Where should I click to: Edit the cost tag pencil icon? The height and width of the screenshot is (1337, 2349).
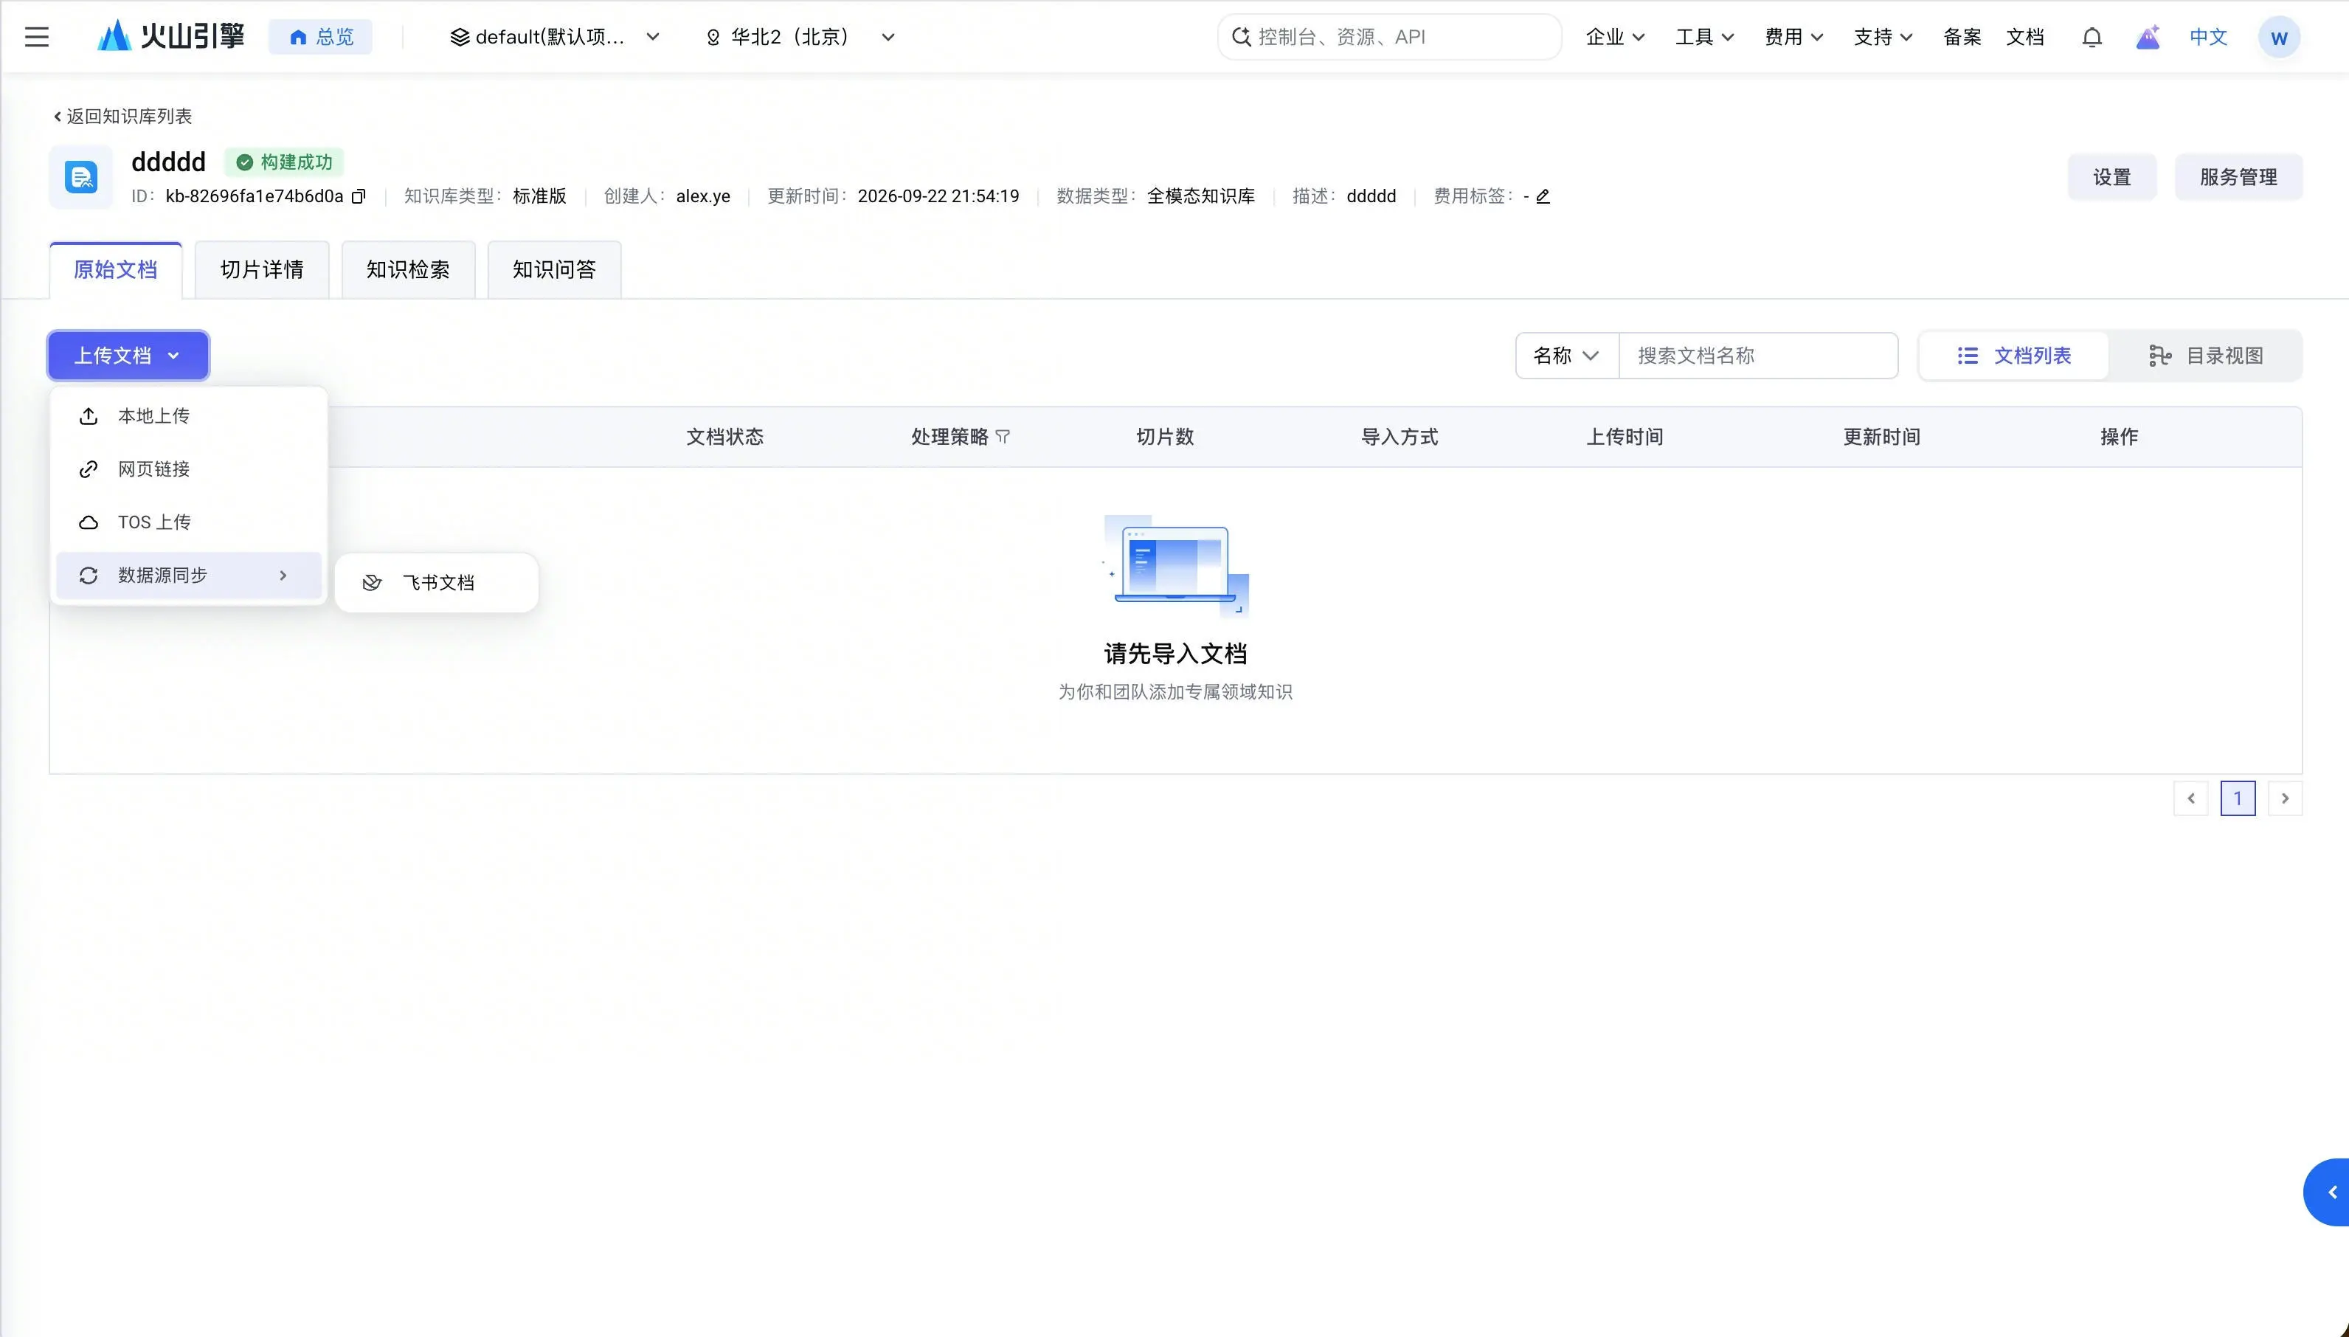pos(1543,196)
